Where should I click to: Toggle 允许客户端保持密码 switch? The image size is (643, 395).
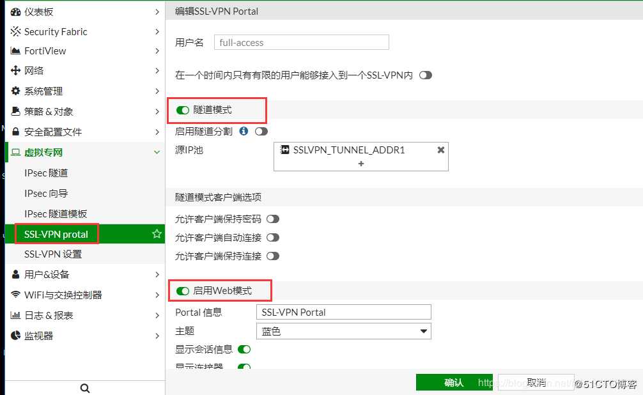(x=273, y=219)
